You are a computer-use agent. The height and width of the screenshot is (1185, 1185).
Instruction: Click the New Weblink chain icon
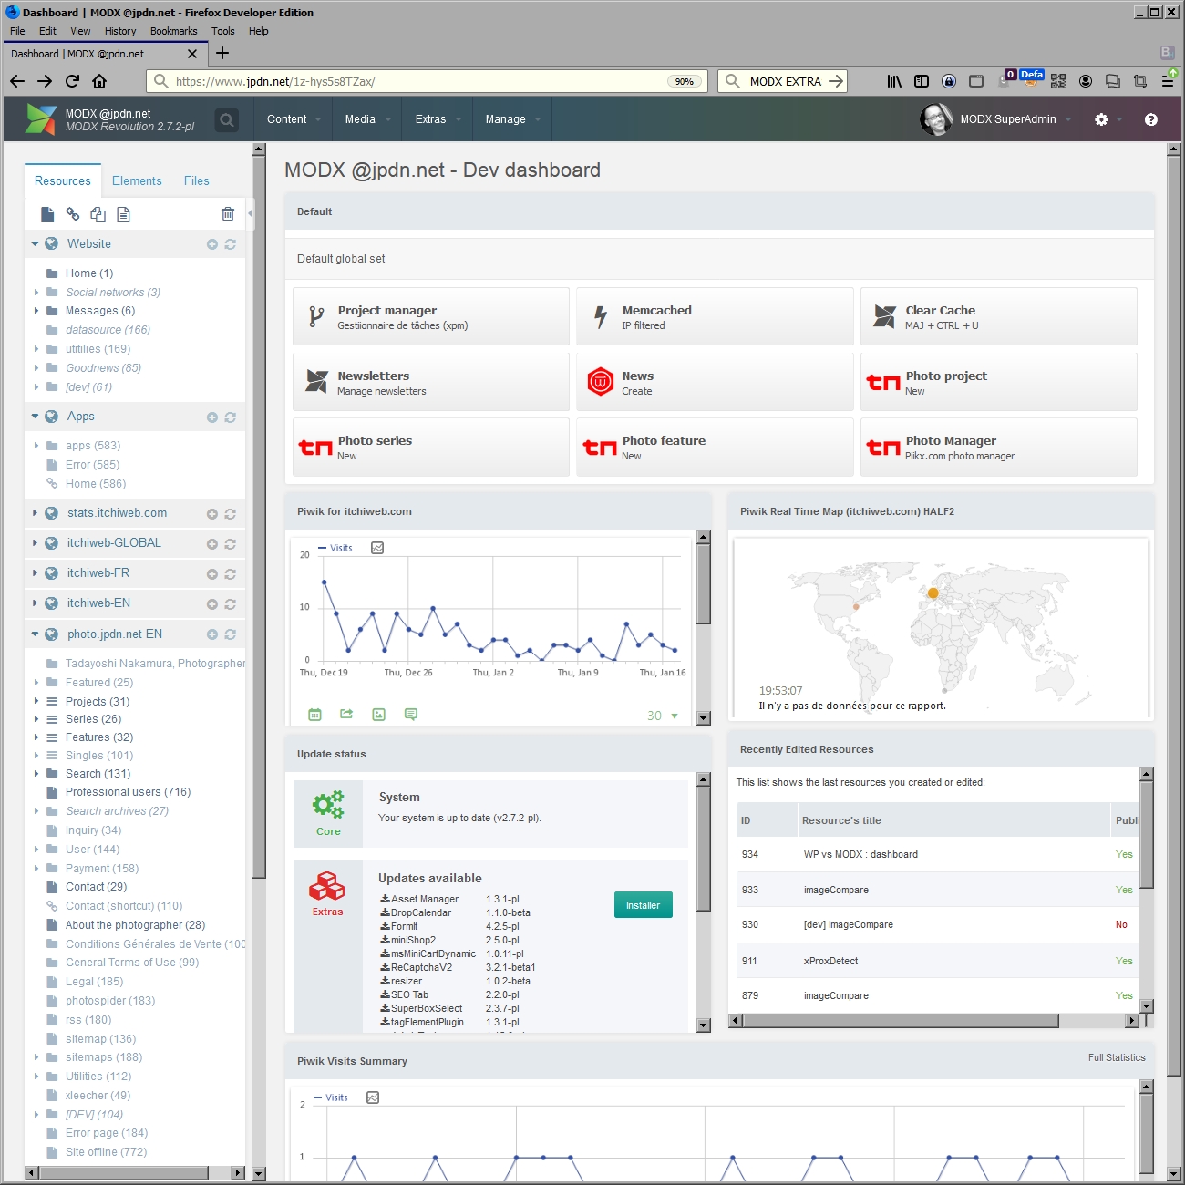(x=73, y=214)
